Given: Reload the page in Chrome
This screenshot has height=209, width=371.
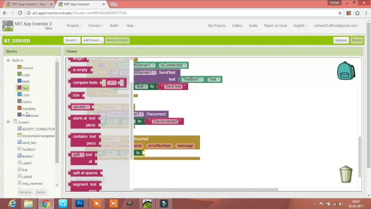Looking at the screenshot, I should point(20,13).
